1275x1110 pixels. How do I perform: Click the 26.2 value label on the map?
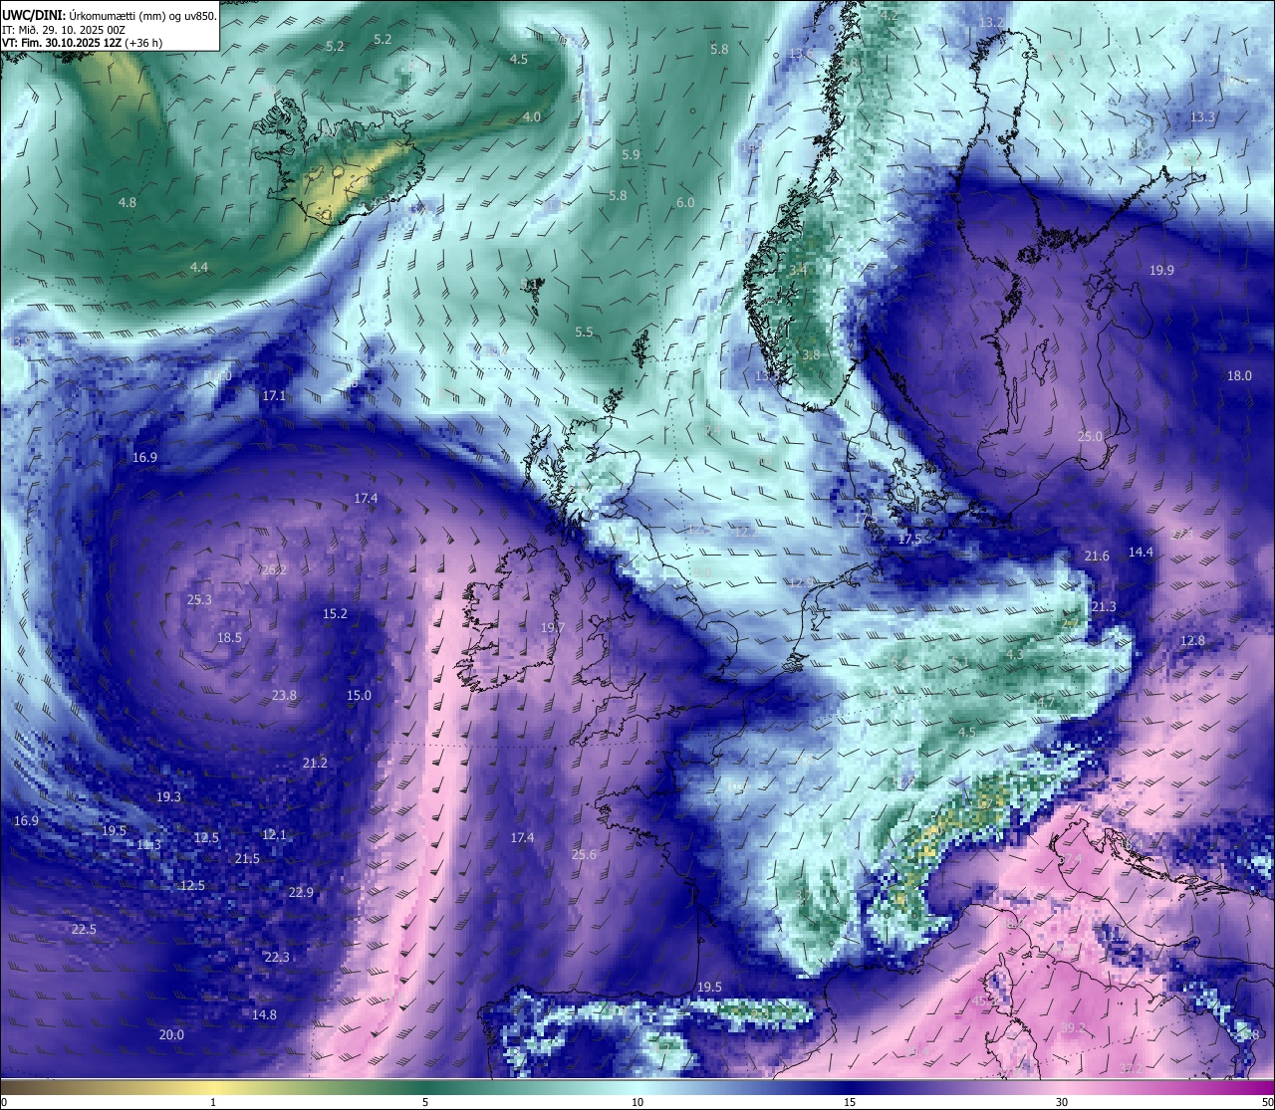(274, 569)
